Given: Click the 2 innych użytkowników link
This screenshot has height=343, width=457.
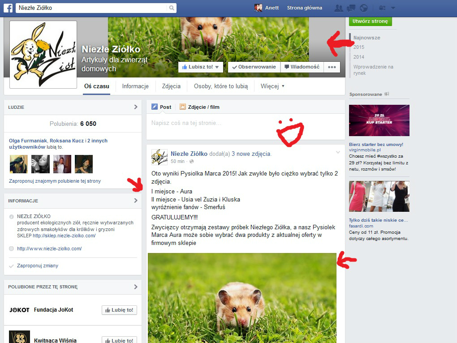Looking at the screenshot, I should click(58, 144).
